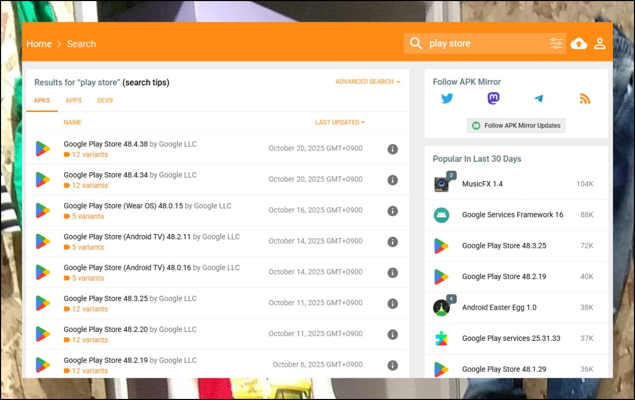635x400 pixels.
Task: Show info for Google Play Store 48.2.19 result
Action: coord(393,365)
